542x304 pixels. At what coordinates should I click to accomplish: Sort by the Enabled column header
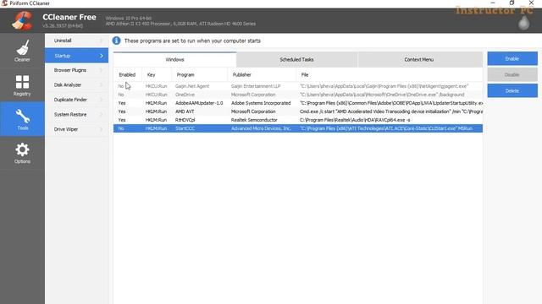point(127,75)
